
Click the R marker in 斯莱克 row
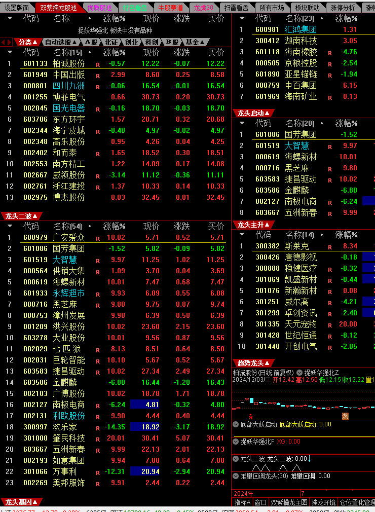[329, 247]
